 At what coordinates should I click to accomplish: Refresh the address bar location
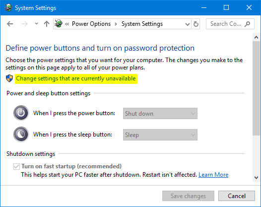click(x=196, y=24)
